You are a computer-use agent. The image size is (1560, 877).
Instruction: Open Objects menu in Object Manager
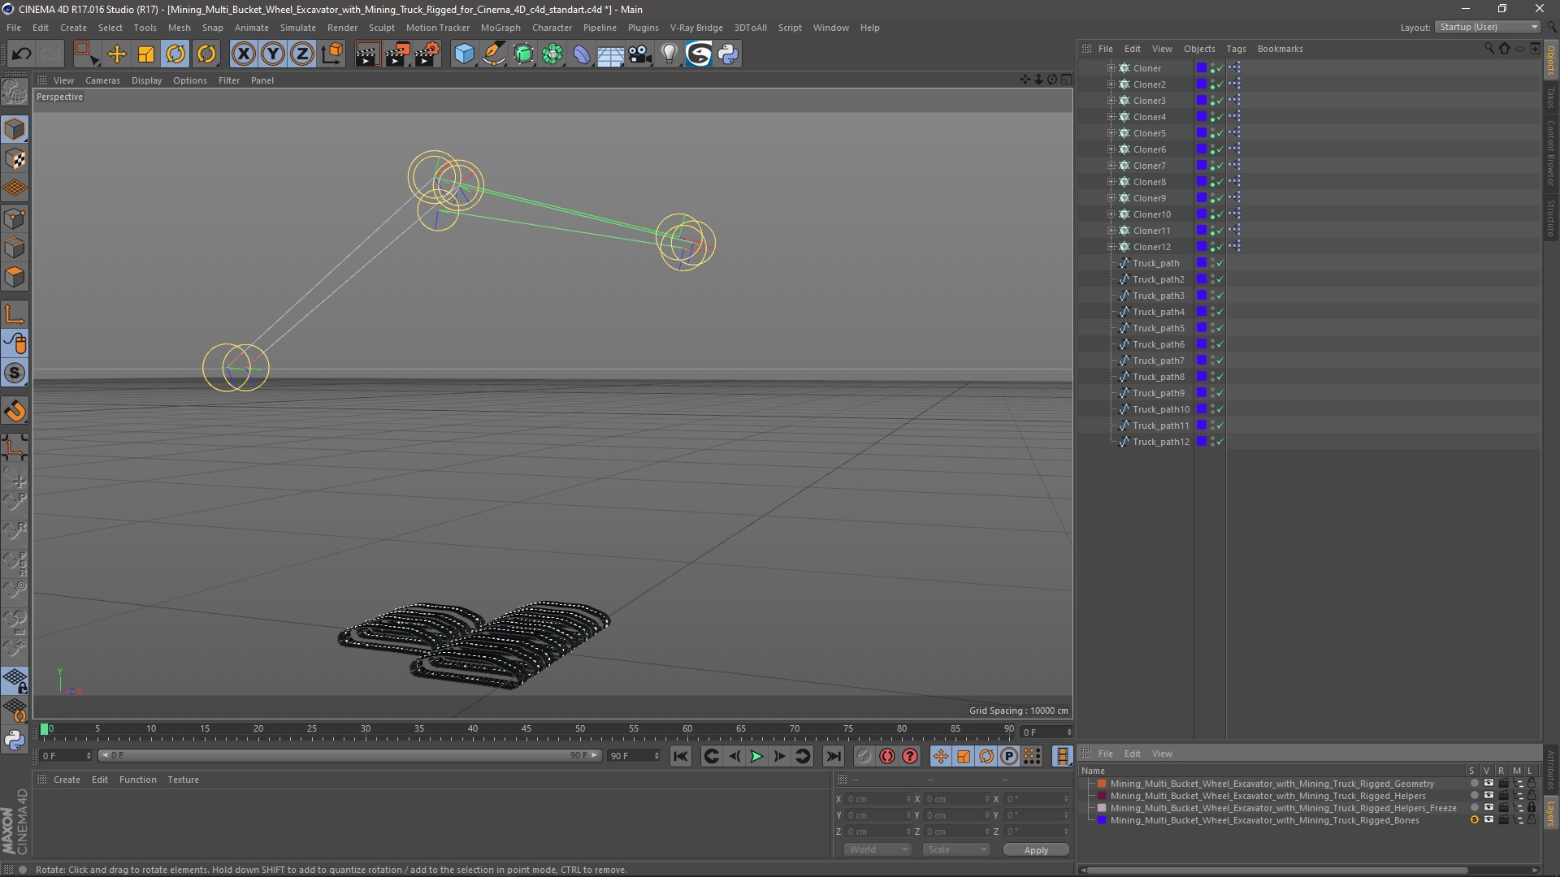[x=1199, y=49]
